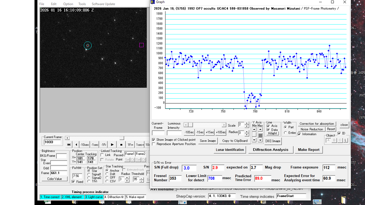Open the [3D] Image view
The image size is (365, 205).
click(273, 141)
